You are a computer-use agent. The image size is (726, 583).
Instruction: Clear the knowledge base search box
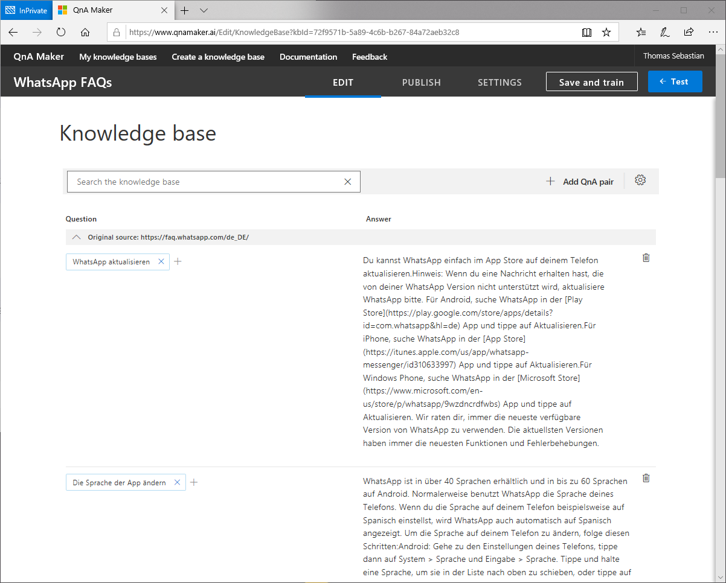click(x=347, y=182)
